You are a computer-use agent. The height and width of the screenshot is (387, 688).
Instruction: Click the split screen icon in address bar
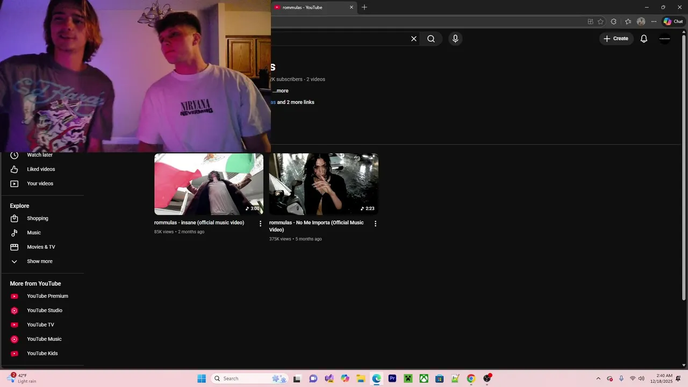[x=590, y=21]
